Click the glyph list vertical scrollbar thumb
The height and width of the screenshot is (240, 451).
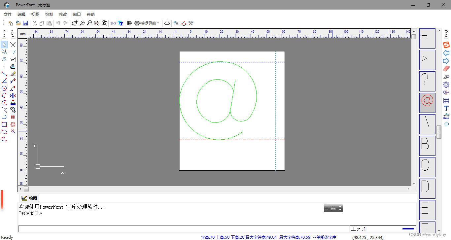pos(439,132)
